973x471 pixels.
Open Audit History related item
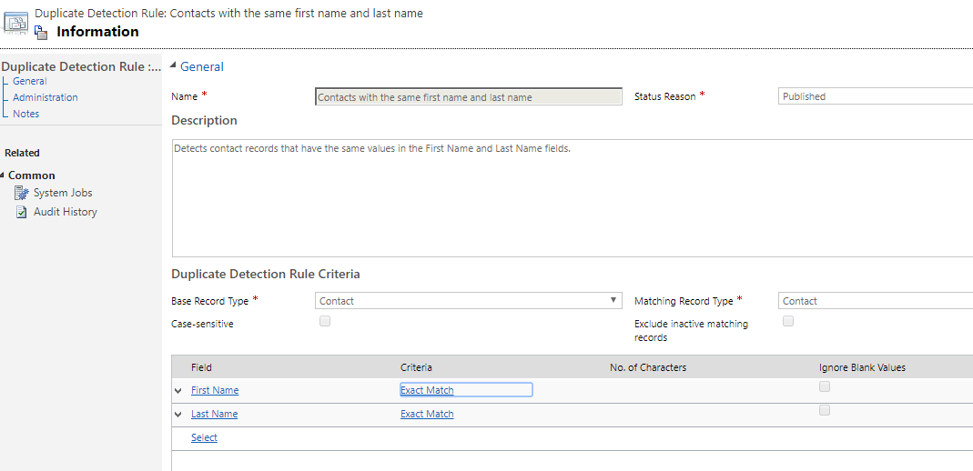click(x=66, y=212)
